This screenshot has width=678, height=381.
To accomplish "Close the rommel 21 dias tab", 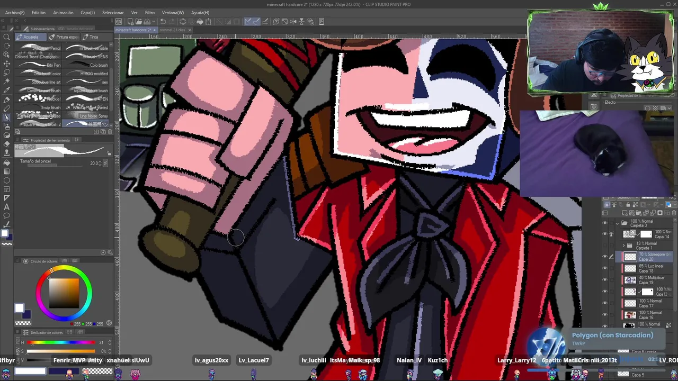I will (189, 30).
